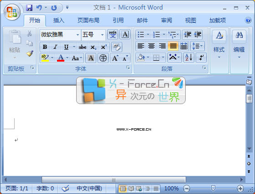Apply distributed alignment

[x=183, y=46]
